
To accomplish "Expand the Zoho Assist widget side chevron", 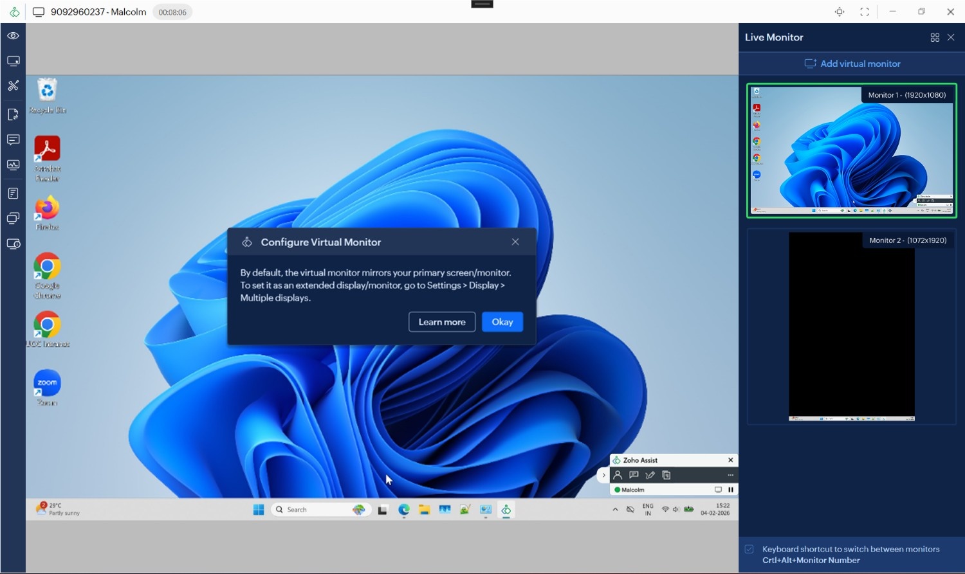I will coord(603,475).
